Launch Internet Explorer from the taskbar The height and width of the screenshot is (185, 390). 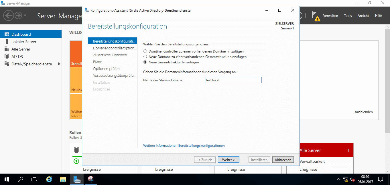[x=49, y=179]
